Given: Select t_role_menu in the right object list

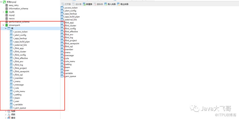Looking at the screenshot, I should tap(69, 61).
